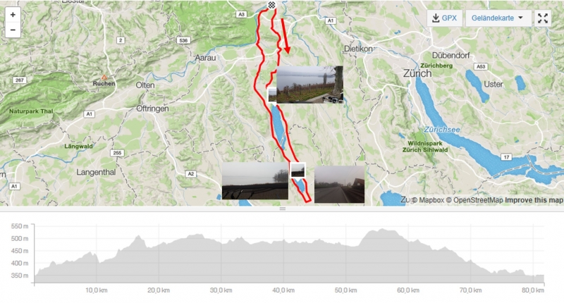Click the Zürich city label on map
The image size is (564, 303).
[417, 73]
